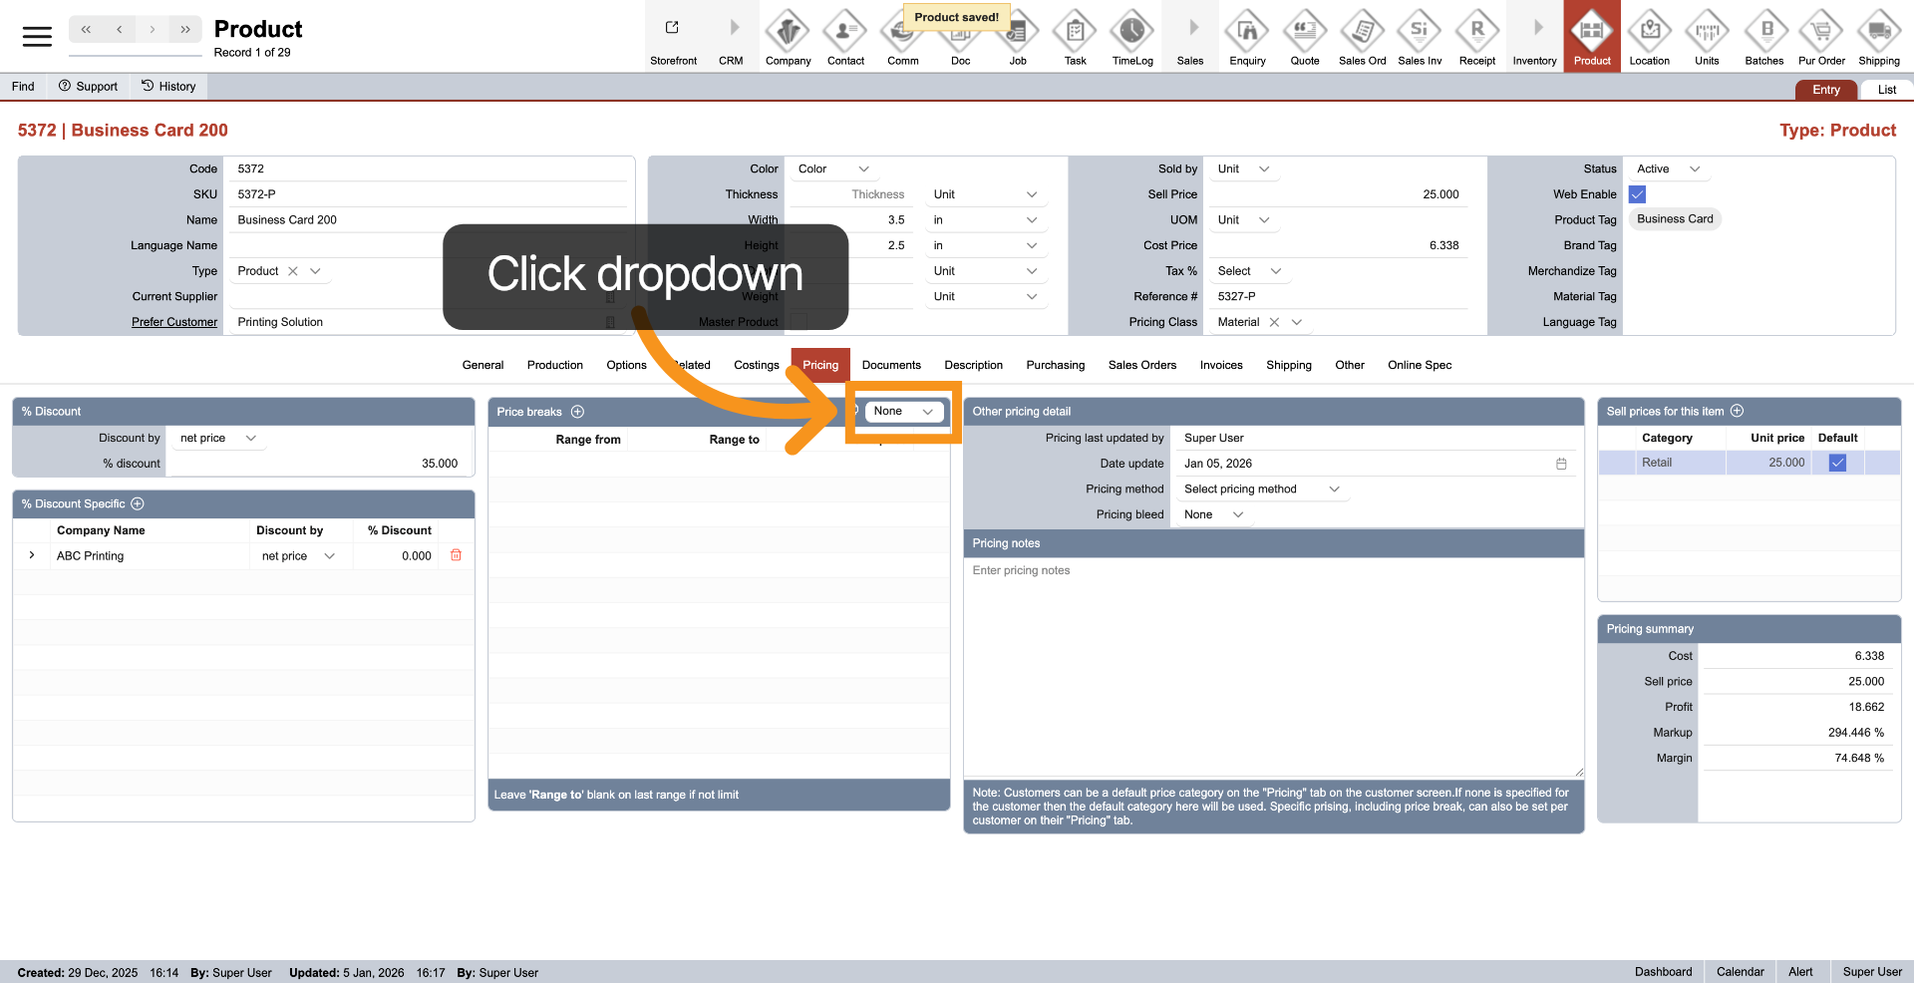Viewport: 1914px width, 983px height.
Task: Open the Storefront icon in toolbar
Action: pos(673,37)
